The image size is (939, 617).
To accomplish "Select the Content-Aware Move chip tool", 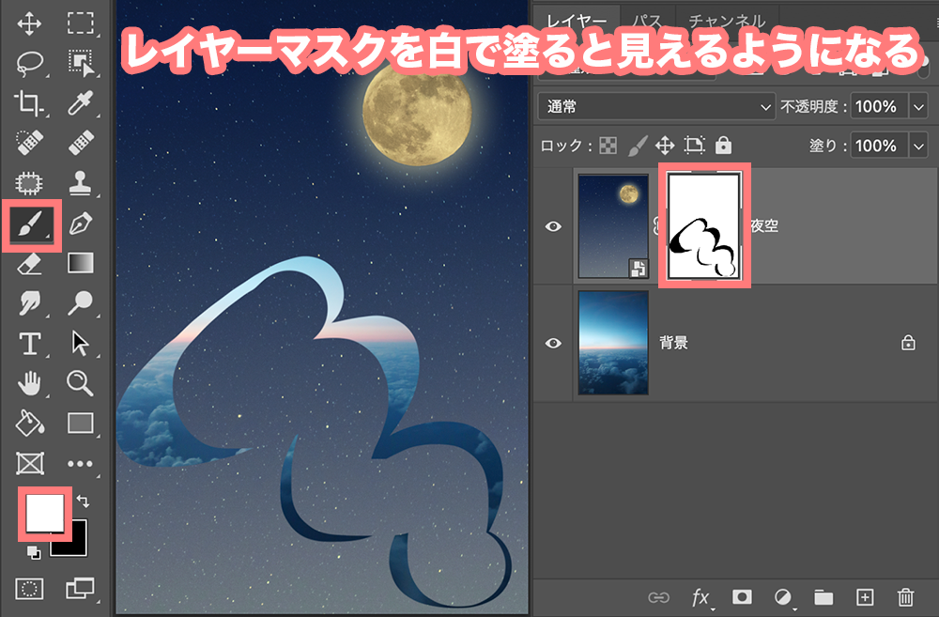I will click(29, 183).
